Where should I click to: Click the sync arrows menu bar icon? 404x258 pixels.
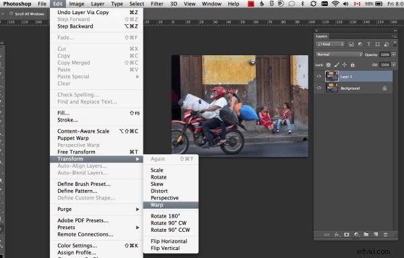point(313,3)
